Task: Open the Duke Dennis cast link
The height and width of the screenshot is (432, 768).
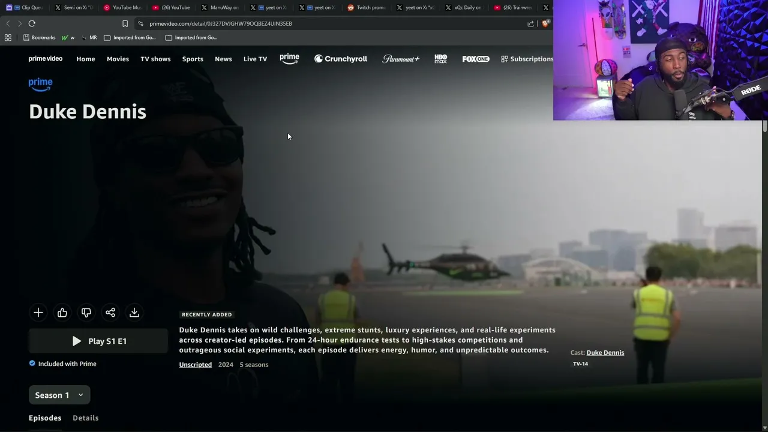Action: tap(605, 352)
